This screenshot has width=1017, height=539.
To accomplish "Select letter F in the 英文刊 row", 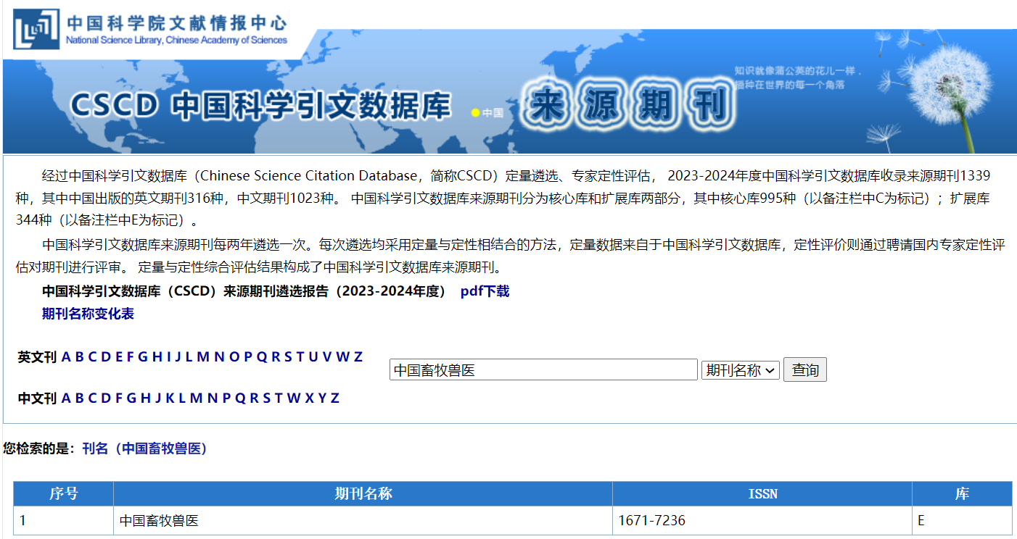I will point(131,357).
